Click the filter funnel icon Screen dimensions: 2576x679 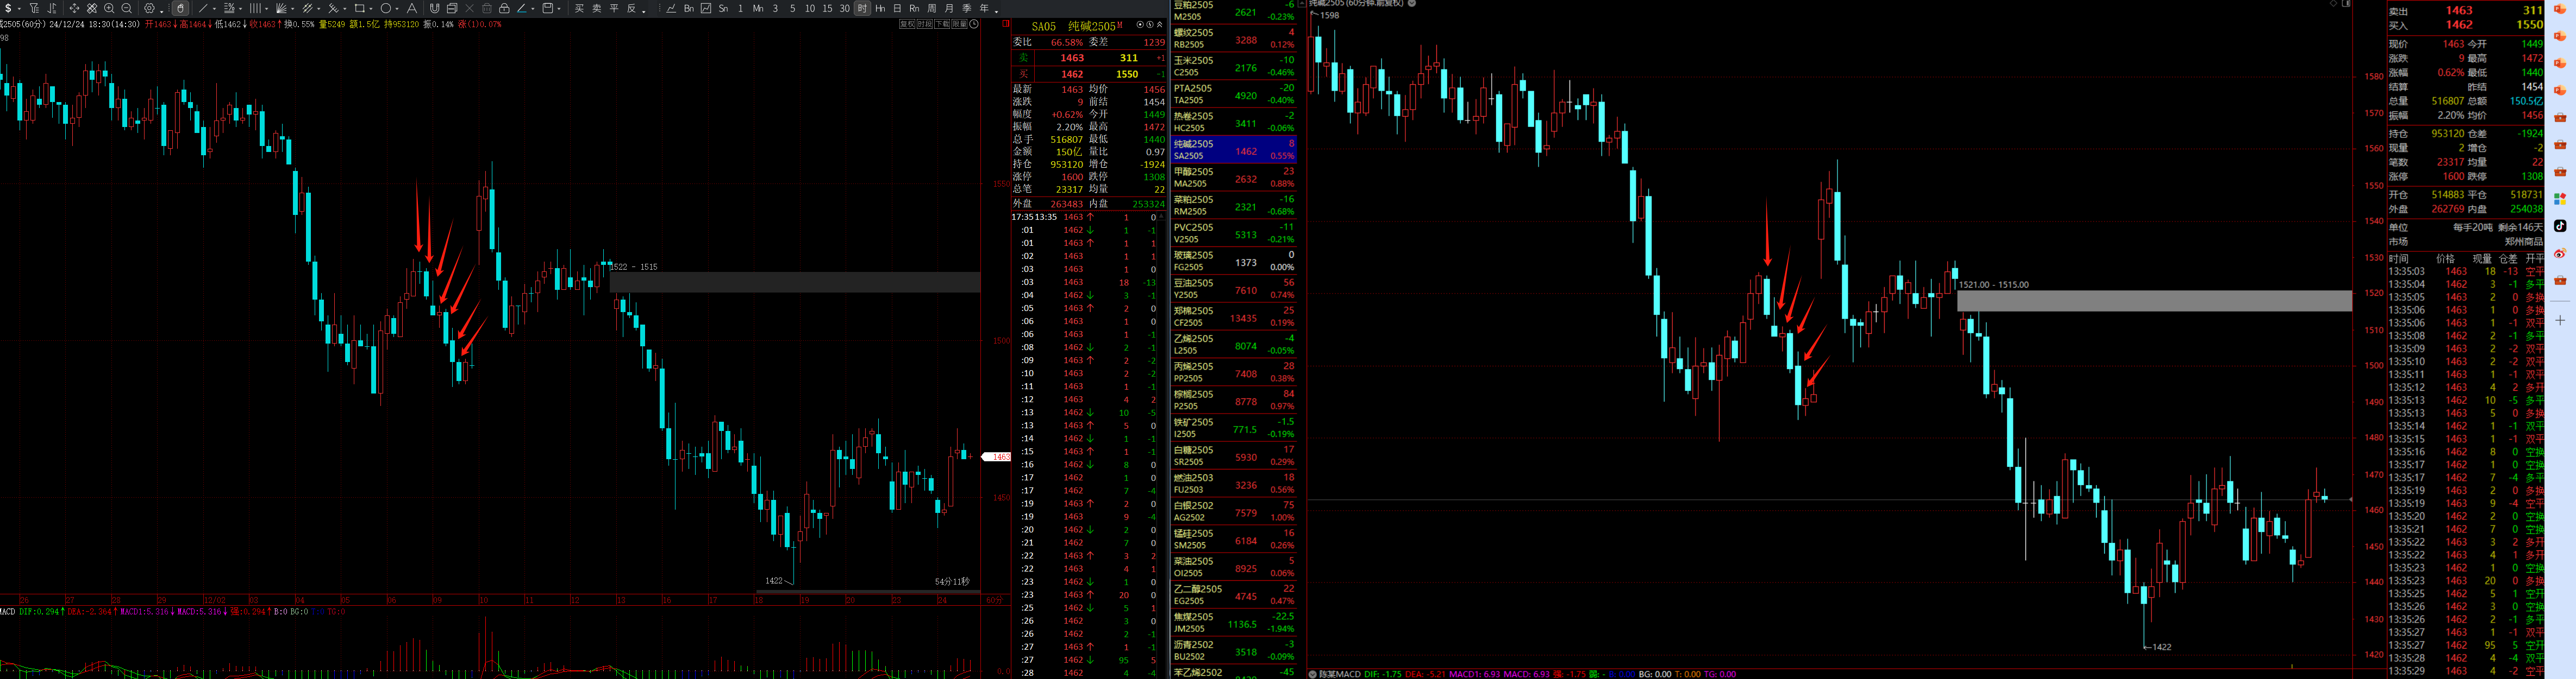[34, 8]
